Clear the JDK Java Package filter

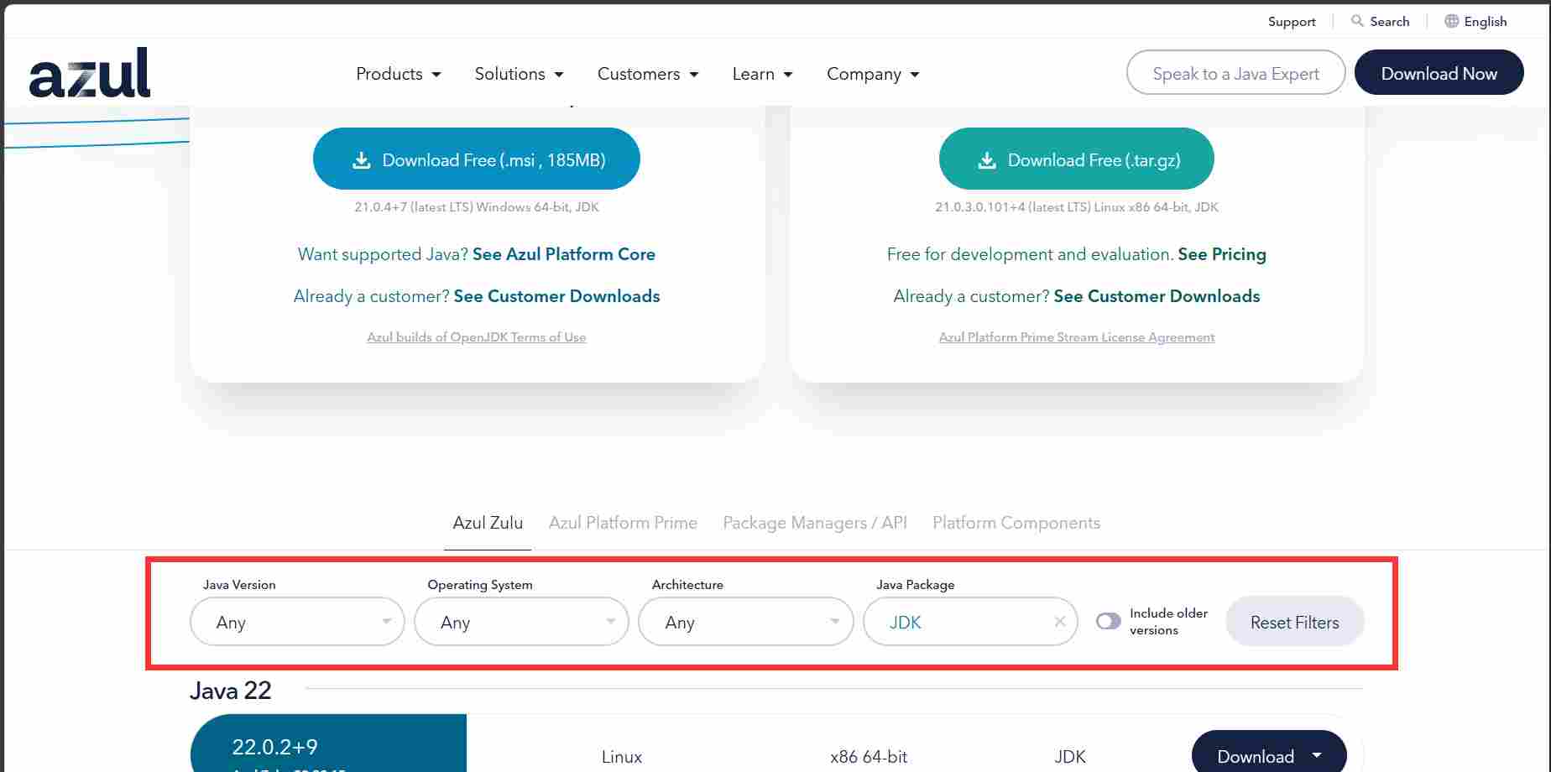point(1060,622)
